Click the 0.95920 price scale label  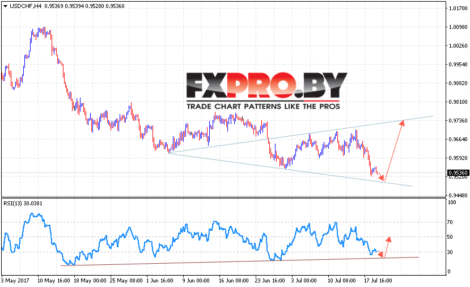pos(458,158)
